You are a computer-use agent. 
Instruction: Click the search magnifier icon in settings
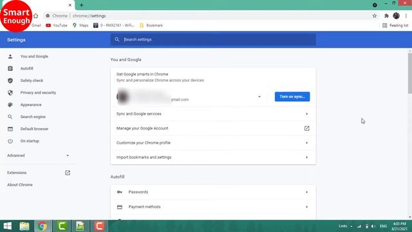117,39
